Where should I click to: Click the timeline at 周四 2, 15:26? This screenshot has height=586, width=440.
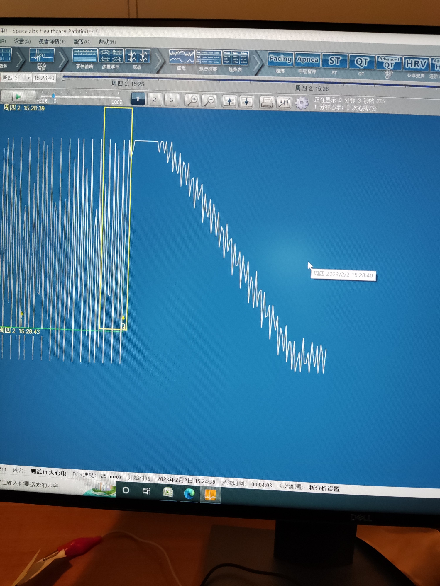312,88
